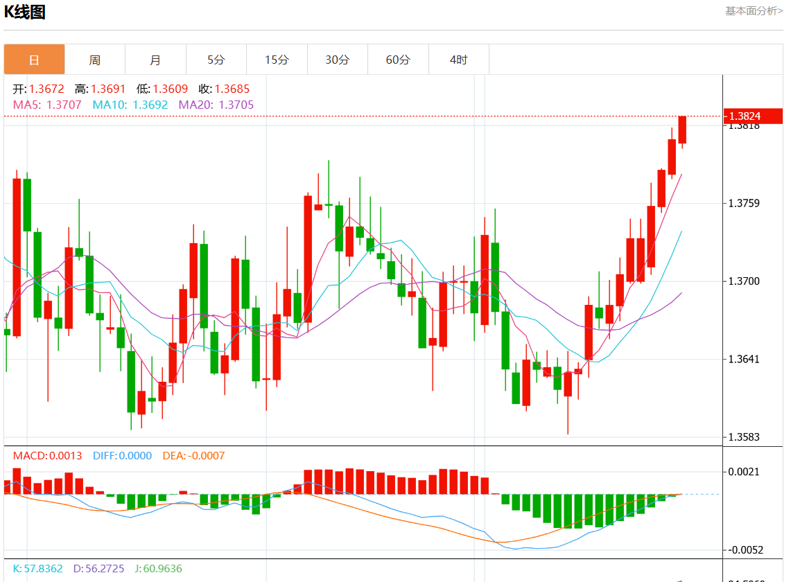Click the J:60.9636 KDJ value
Viewport: 791px width, 582px height.
158,569
